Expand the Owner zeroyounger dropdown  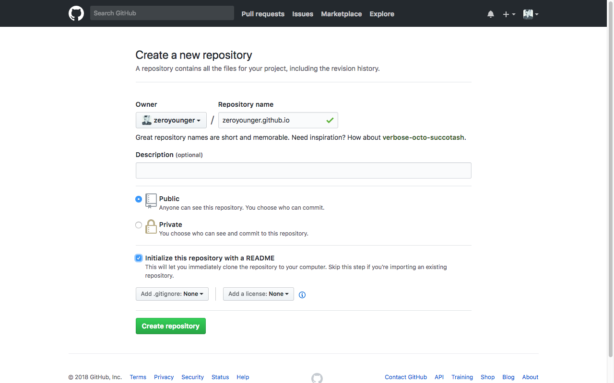pyautogui.click(x=171, y=120)
